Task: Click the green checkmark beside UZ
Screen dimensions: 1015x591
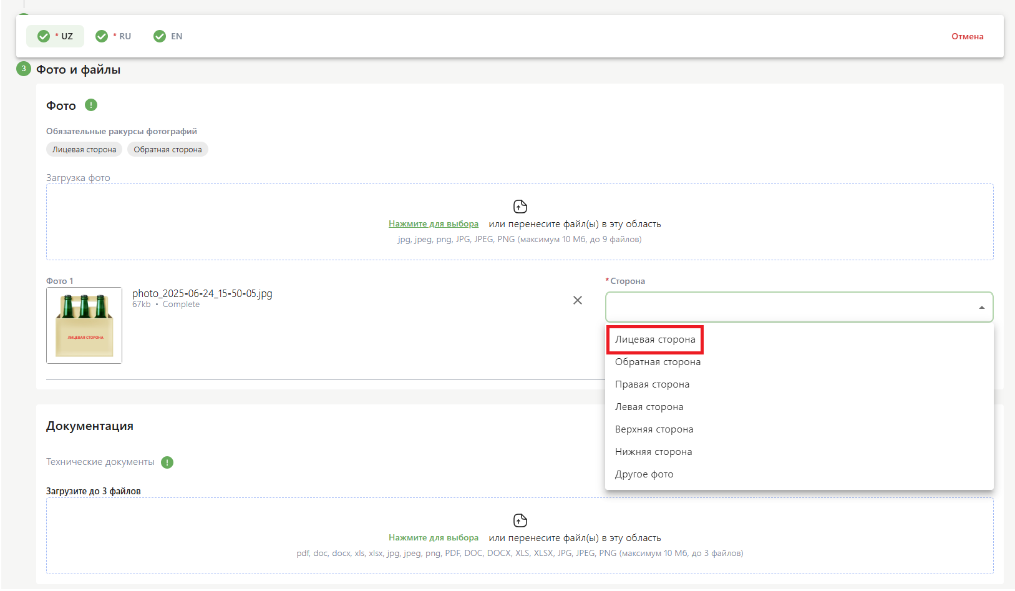Action: (44, 36)
